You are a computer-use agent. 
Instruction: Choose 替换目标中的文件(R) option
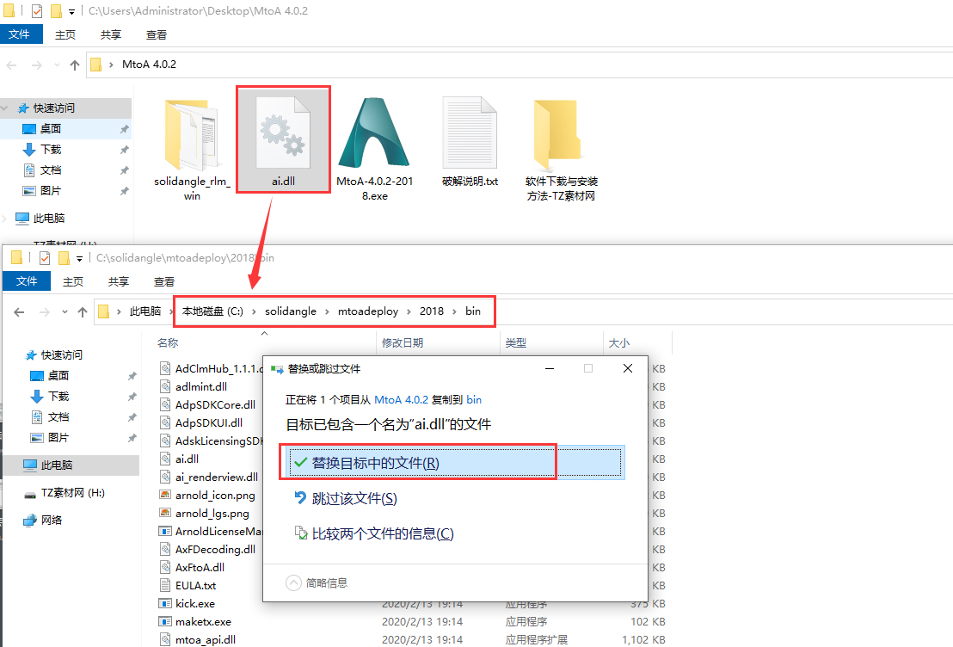click(x=456, y=463)
